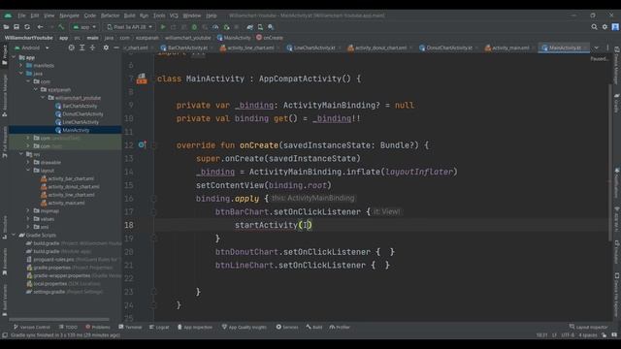
Task: Open the Profiler tool window
Action: point(340,328)
